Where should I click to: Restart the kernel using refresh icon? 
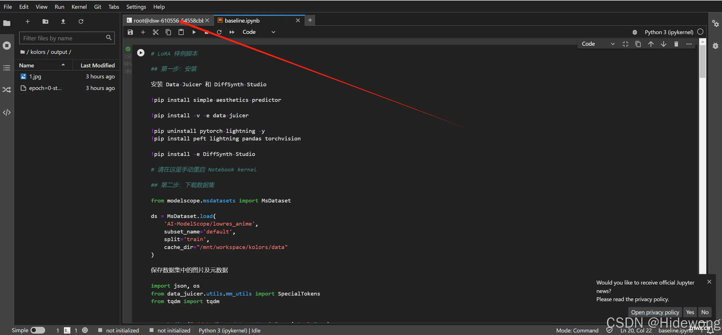pos(219,32)
